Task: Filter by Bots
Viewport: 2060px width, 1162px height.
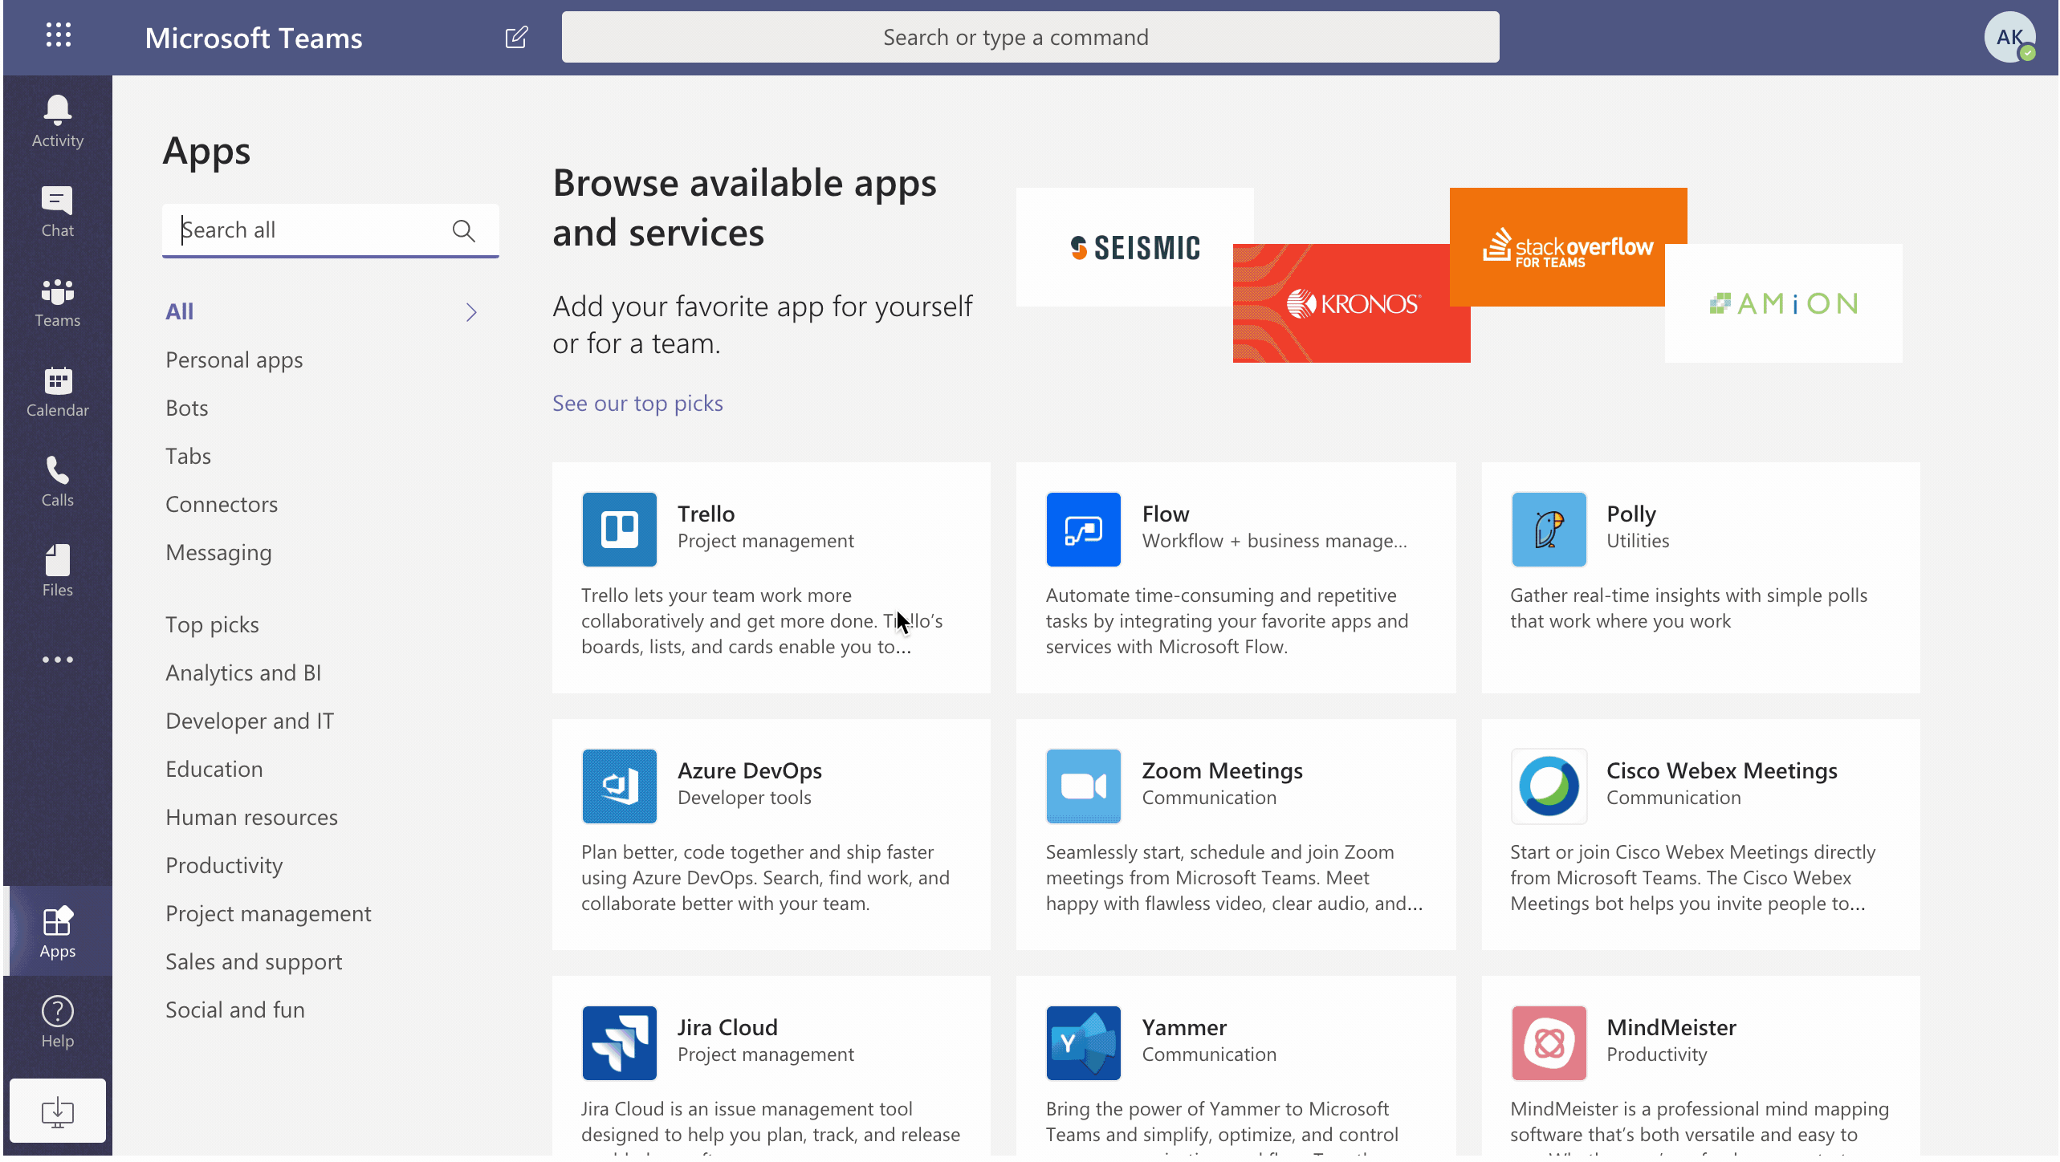Action: pyautogui.click(x=186, y=408)
